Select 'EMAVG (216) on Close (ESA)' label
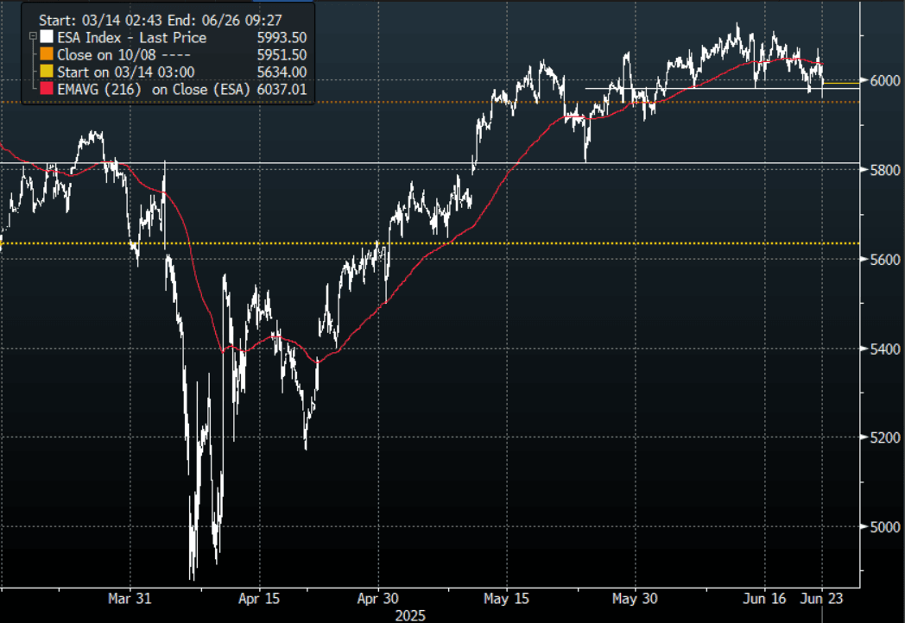Screen dimensions: 905x623 click(154, 90)
